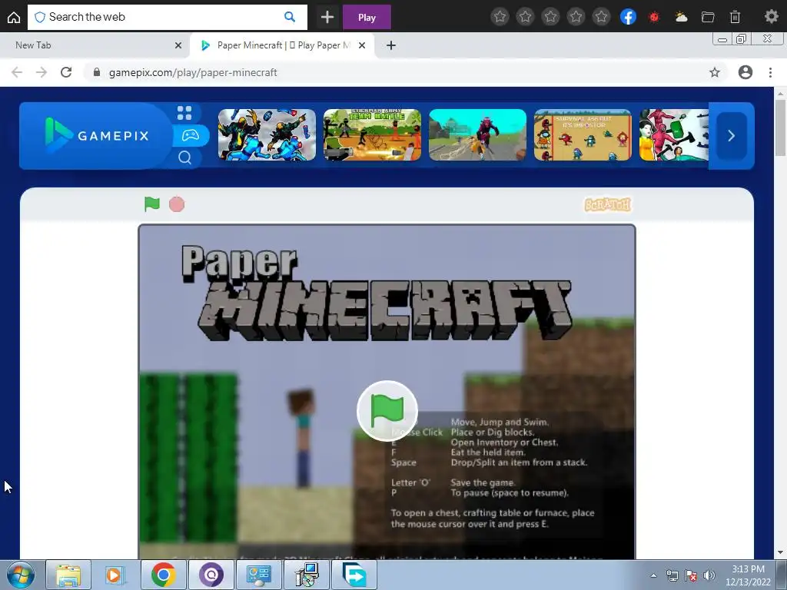Click the red ladybug icon
Viewport: 787px width, 590px height.
click(654, 17)
